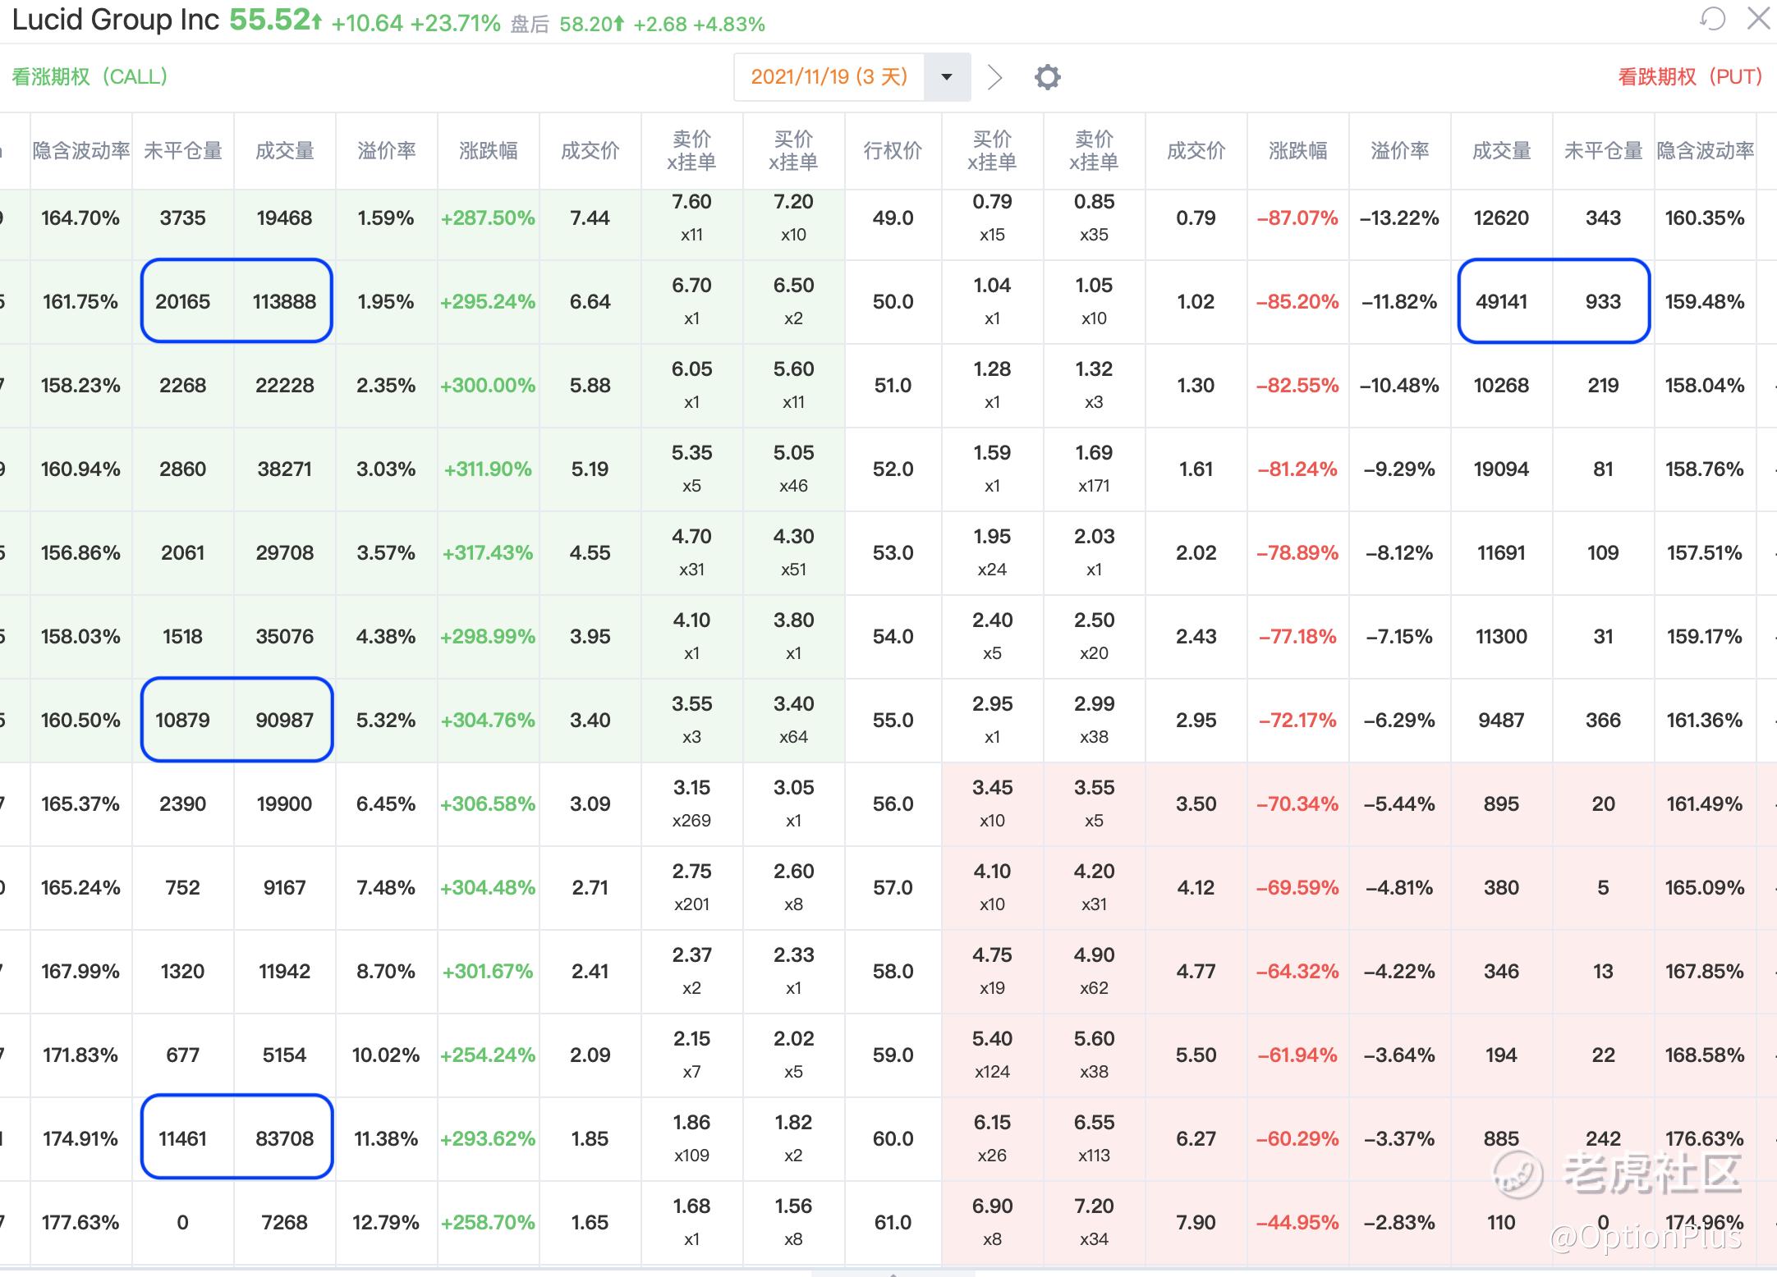This screenshot has width=1777, height=1277.
Task: Select strike price 54.0 row
Action: pos(893,637)
